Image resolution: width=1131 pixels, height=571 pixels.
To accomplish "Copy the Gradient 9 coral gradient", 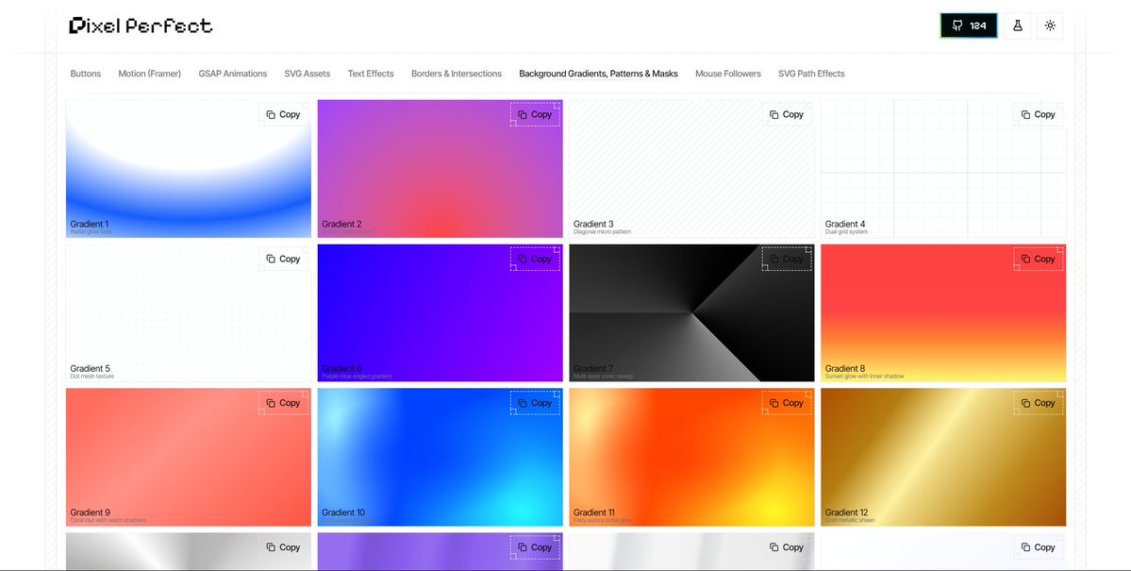I will (x=283, y=403).
